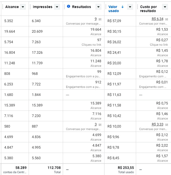Expand the Resultados column options dropdown
This screenshot has width=171, height=175.
pyautogui.click(x=98, y=7)
